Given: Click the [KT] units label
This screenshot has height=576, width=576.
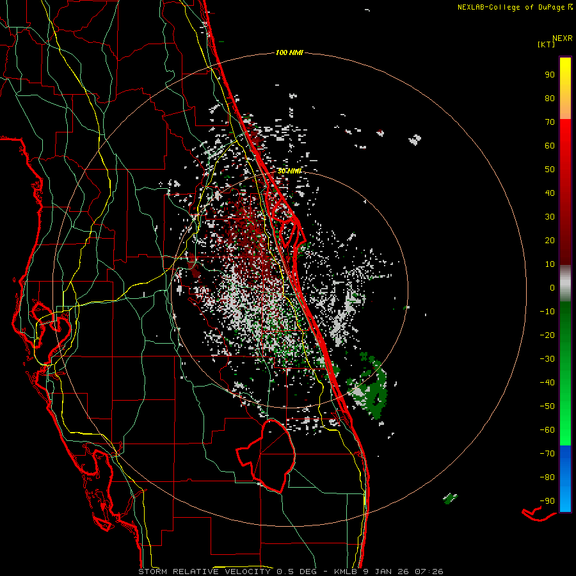Looking at the screenshot, I should [547, 44].
